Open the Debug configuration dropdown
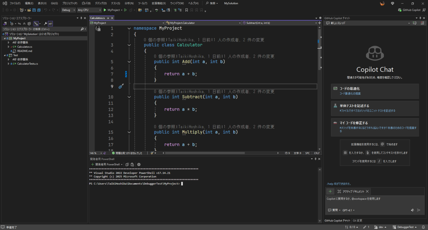428x230 pixels. click(68, 10)
